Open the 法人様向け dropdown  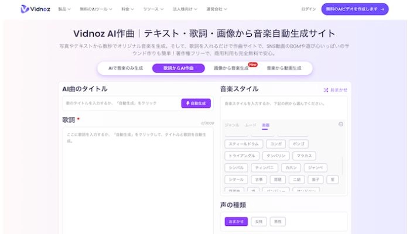[185, 9]
